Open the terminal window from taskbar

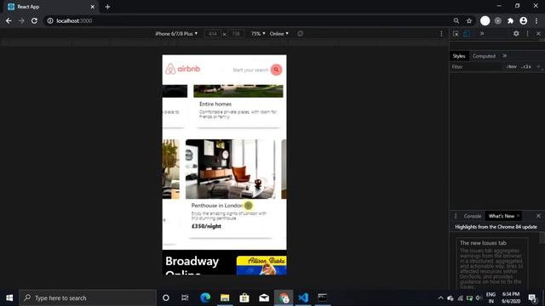[x=322, y=297]
